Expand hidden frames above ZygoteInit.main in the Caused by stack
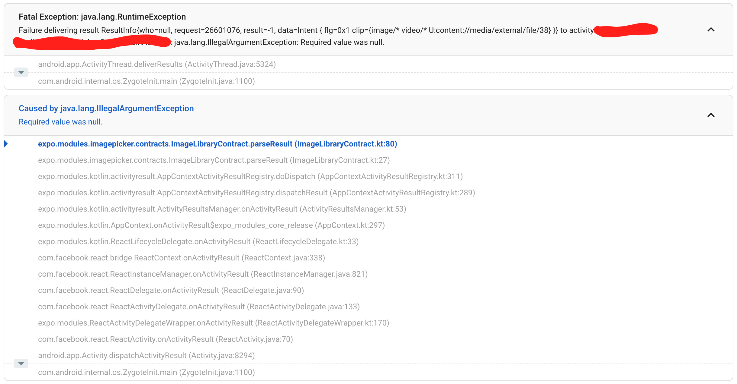 pos(21,364)
